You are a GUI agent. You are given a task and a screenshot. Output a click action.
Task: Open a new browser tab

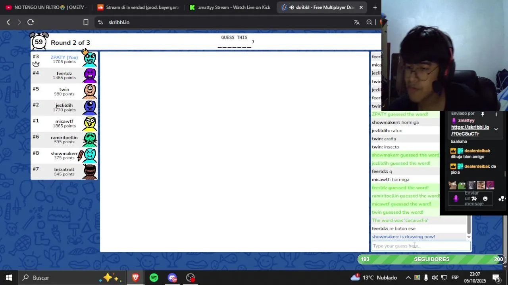tap(375, 7)
